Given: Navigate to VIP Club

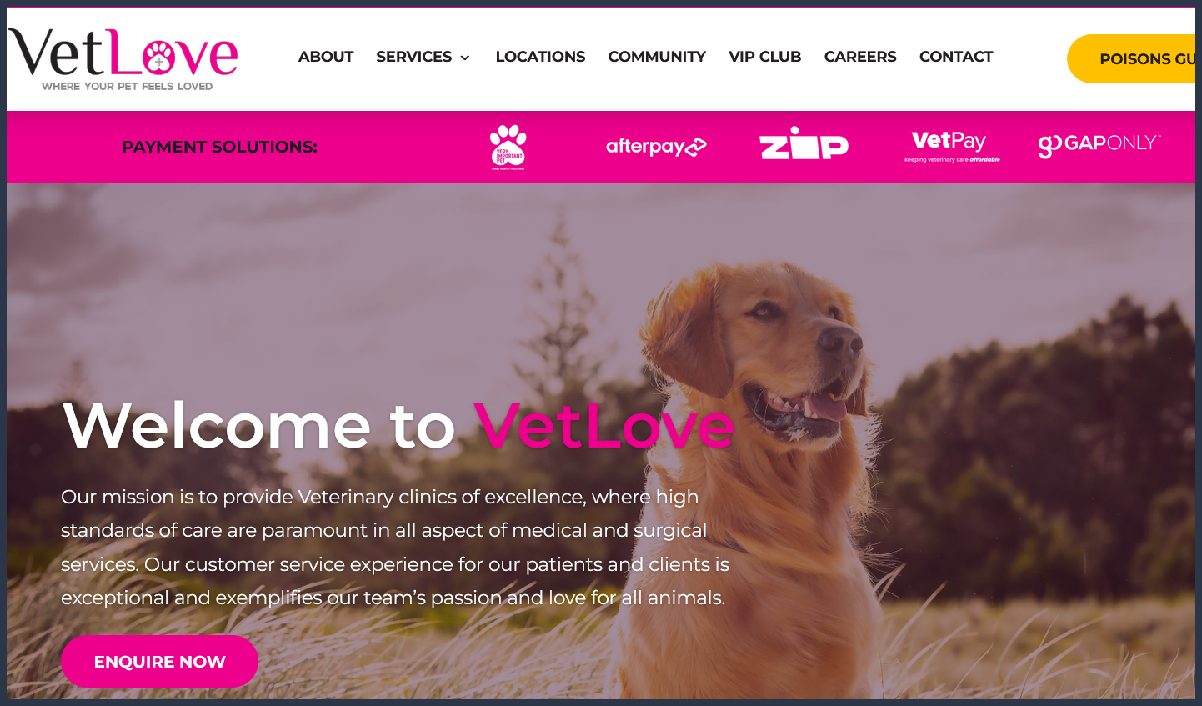Looking at the screenshot, I should pos(764,57).
